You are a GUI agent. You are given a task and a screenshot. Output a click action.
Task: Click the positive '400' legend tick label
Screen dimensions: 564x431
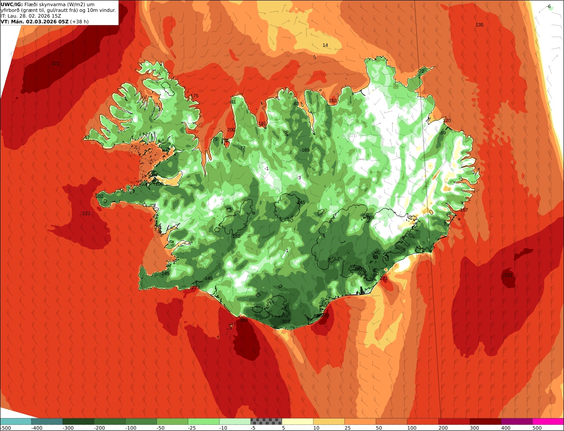point(506,428)
